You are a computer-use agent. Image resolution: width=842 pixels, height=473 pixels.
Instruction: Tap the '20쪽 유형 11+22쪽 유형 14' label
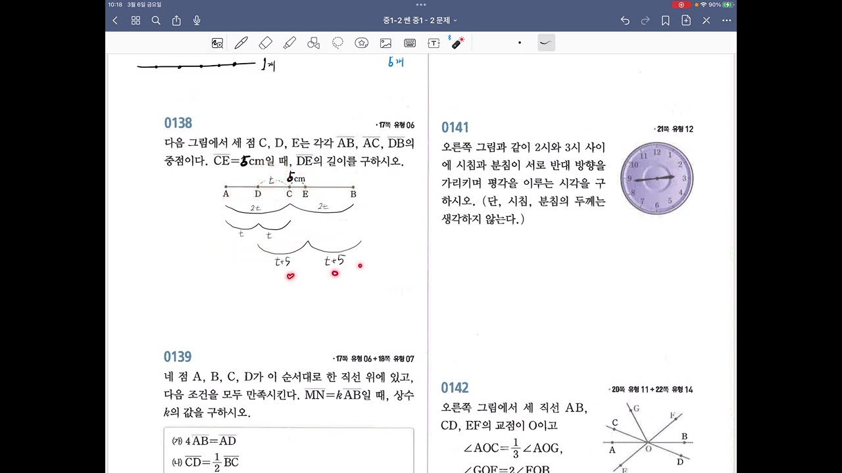651,390
